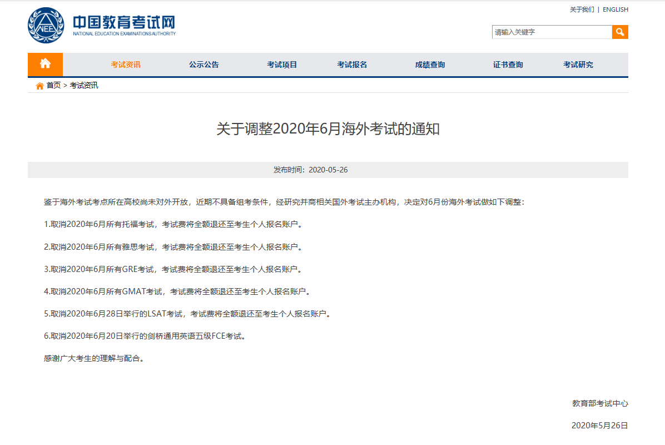Click the 发布时间 2020-05-26 date bar

pos(328,170)
